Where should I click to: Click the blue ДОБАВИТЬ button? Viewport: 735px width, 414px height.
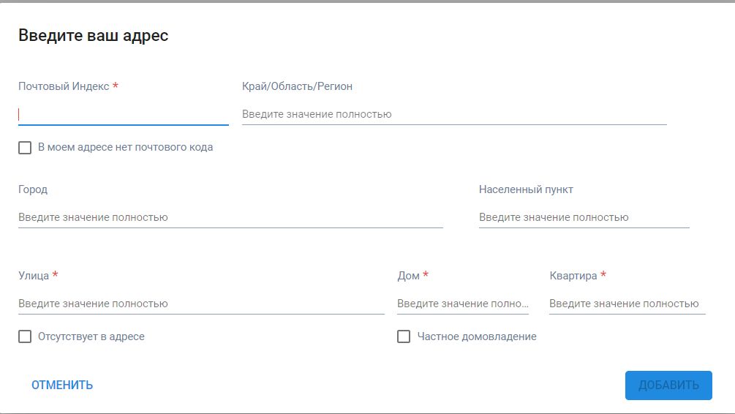point(668,385)
